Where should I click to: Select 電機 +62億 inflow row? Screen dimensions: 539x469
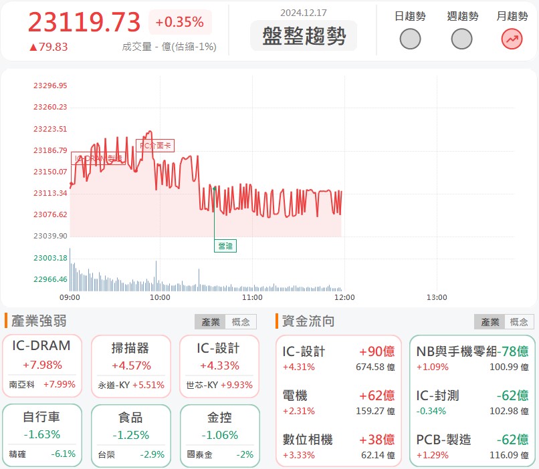click(x=338, y=402)
